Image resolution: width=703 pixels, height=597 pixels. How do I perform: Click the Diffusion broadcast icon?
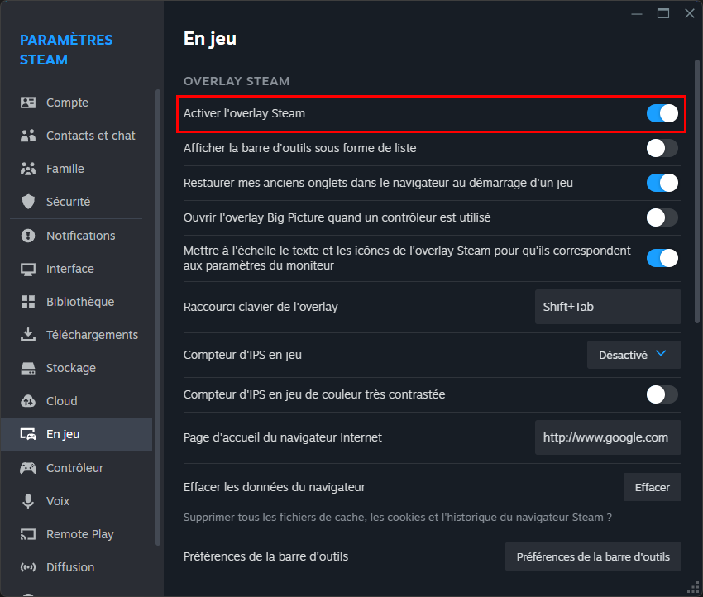[28, 567]
